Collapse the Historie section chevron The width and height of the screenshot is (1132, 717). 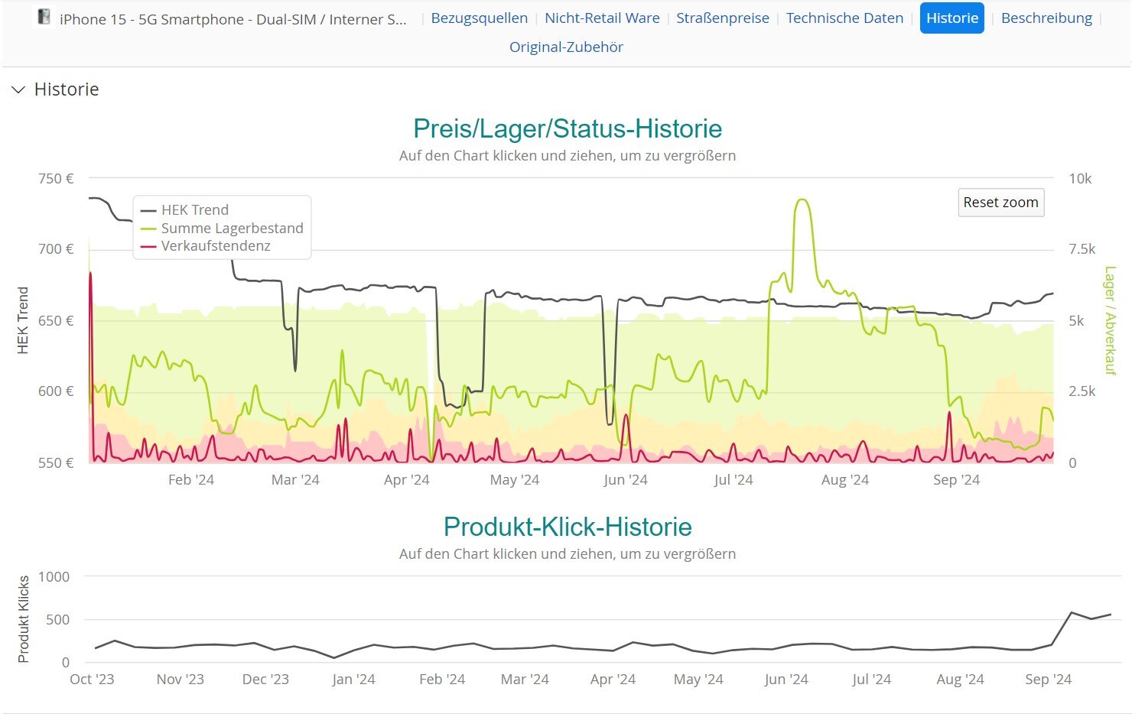(x=18, y=89)
